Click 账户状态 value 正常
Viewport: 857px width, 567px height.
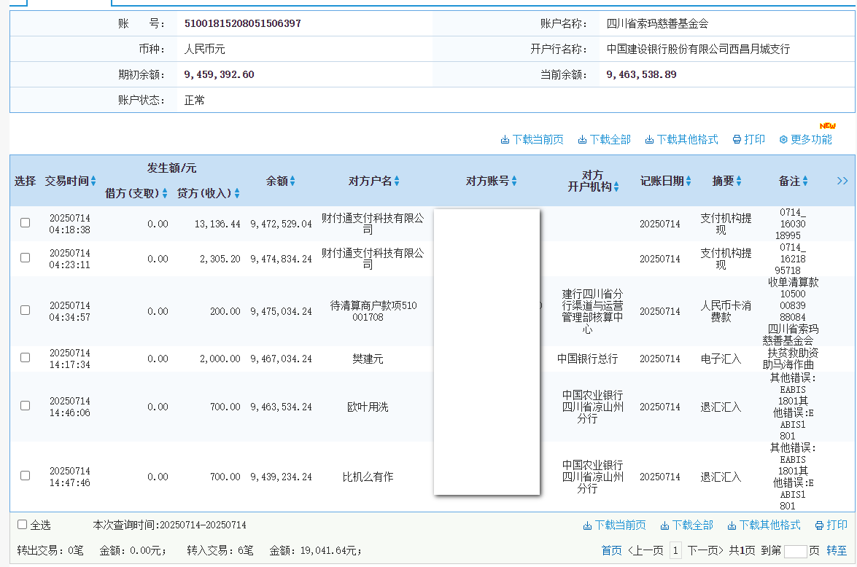pyautogui.click(x=195, y=101)
